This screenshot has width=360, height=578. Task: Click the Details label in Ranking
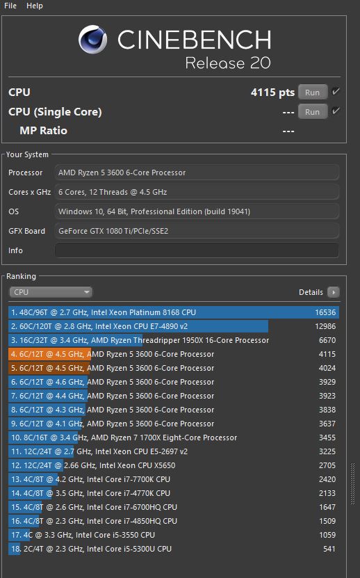point(311,292)
